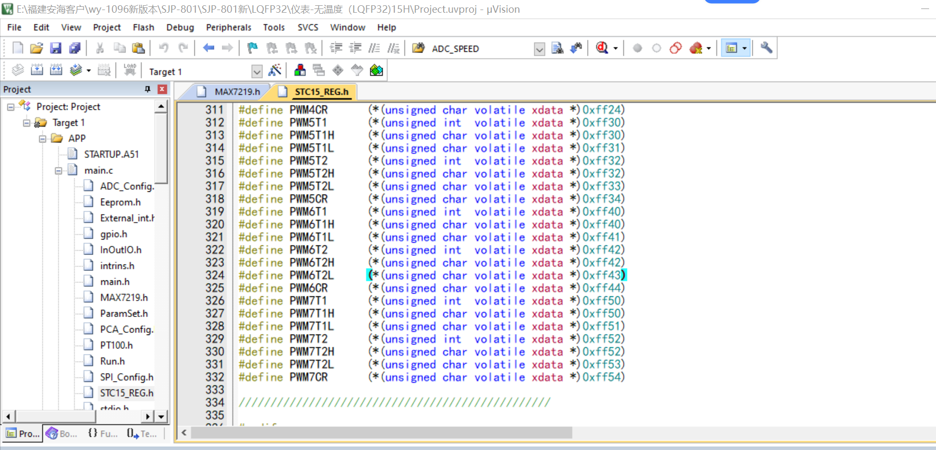The height and width of the screenshot is (450, 936).
Task: Click the editor horizontal scrollbar thumb
Action: coord(382,433)
